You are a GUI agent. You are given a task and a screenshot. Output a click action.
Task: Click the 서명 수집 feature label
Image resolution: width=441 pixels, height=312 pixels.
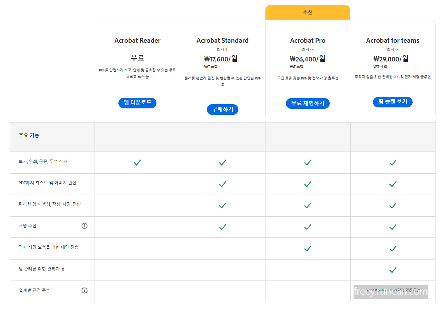pos(27,226)
